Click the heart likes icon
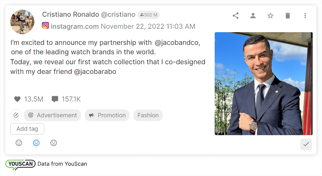This screenshot has height=176, width=322. coord(17,99)
